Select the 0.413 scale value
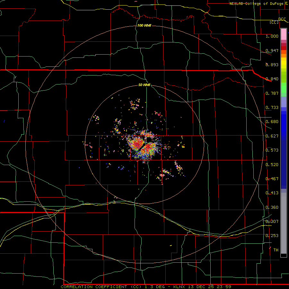 (272, 193)
